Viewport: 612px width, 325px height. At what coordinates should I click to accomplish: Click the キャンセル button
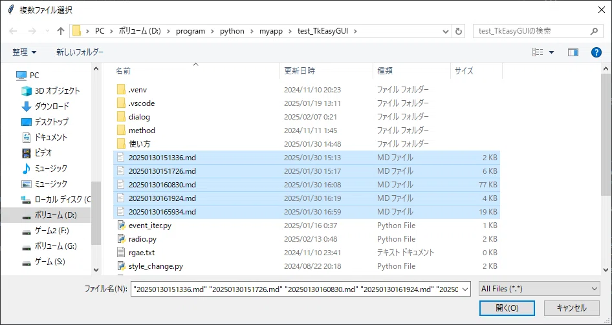pos(571,308)
